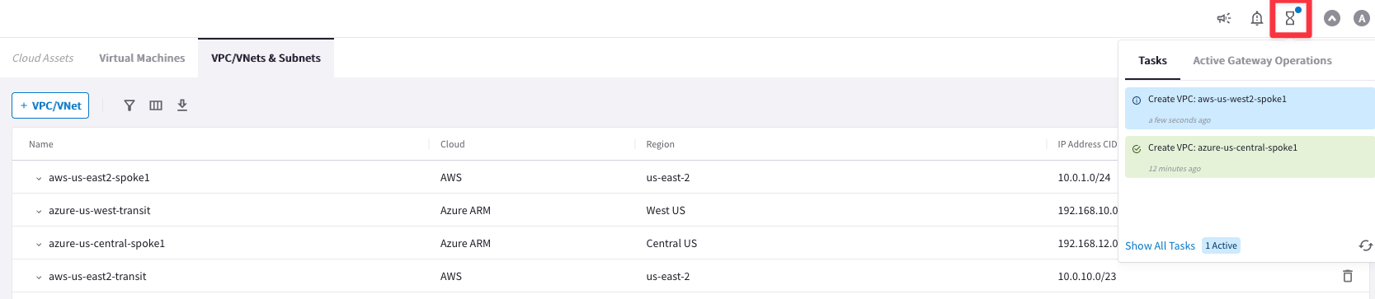The width and height of the screenshot is (1375, 299).
Task: Select the Create VPC aws-us-west2-spoke1 task
Action: click(1250, 109)
